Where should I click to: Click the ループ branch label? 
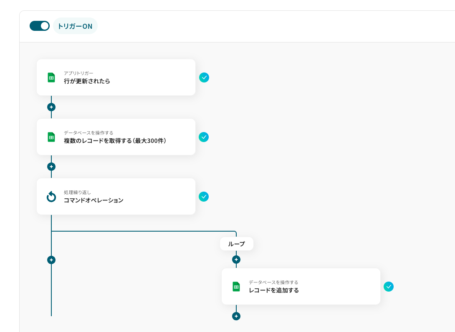(237, 244)
